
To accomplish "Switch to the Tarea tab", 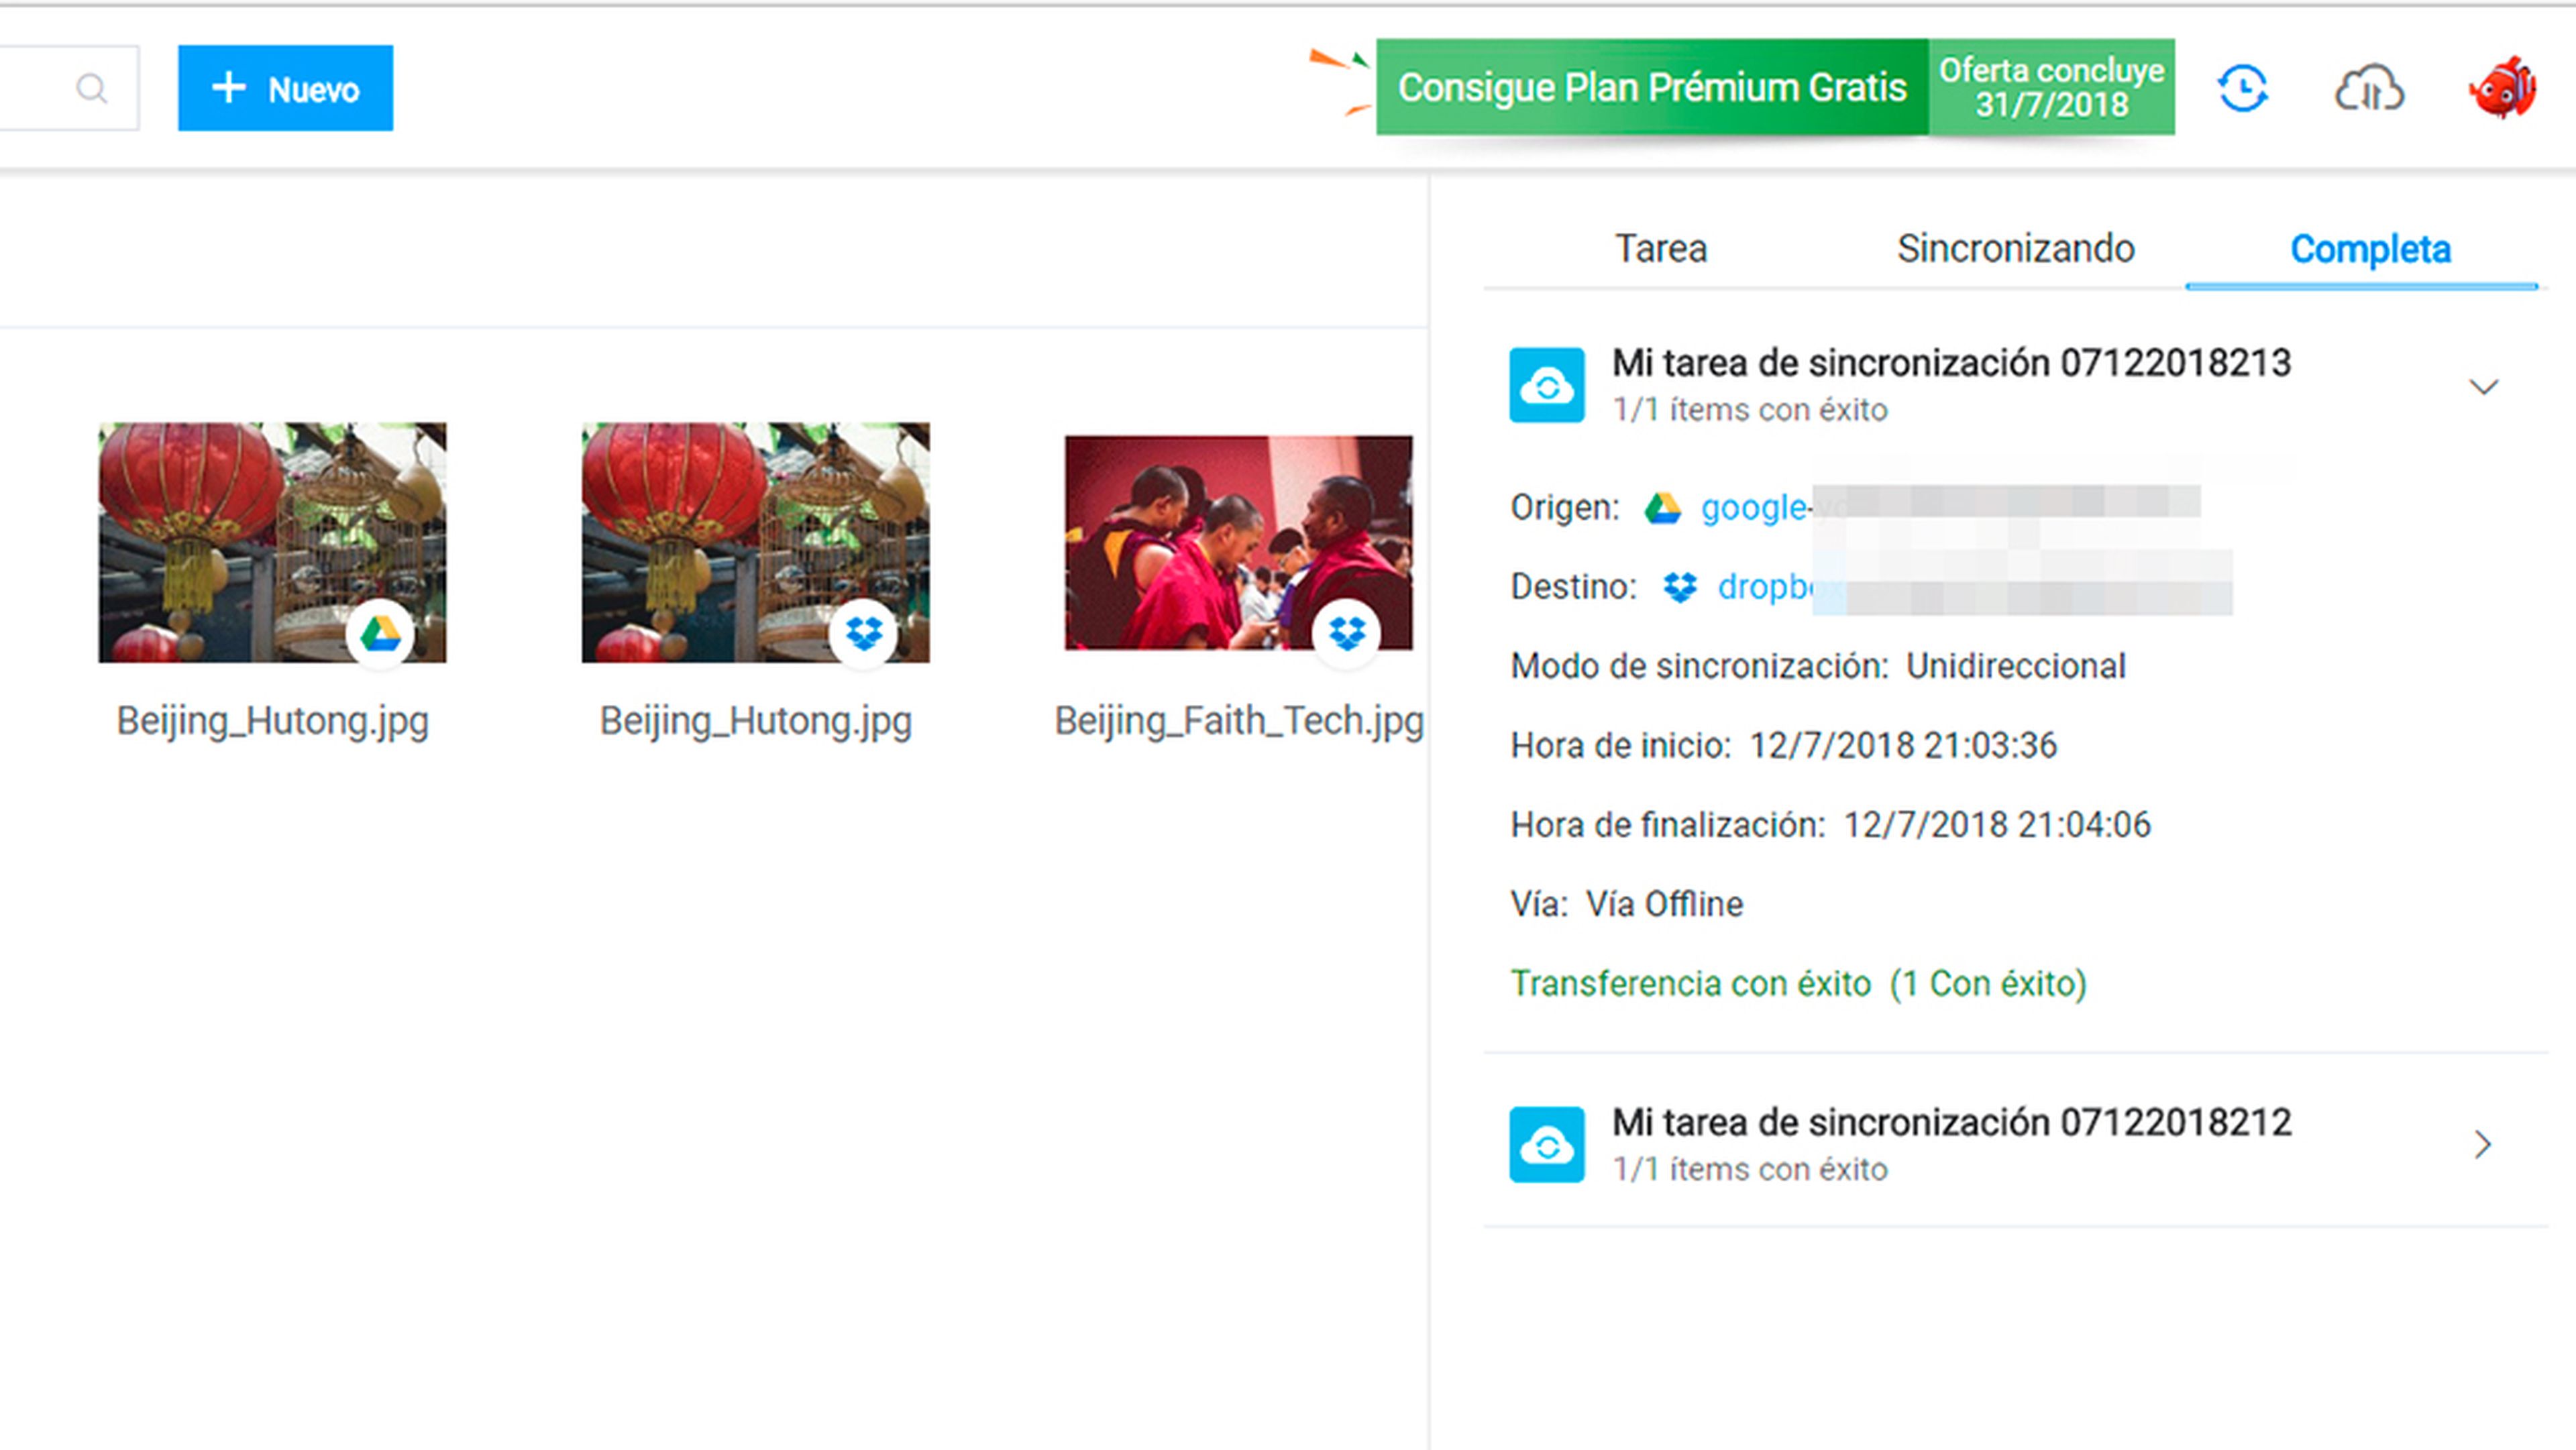I will [1661, 249].
